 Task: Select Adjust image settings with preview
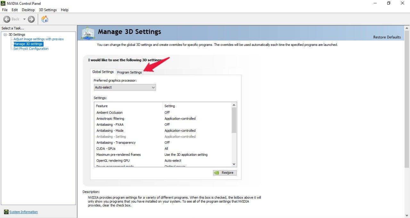pyautogui.click(x=38, y=39)
